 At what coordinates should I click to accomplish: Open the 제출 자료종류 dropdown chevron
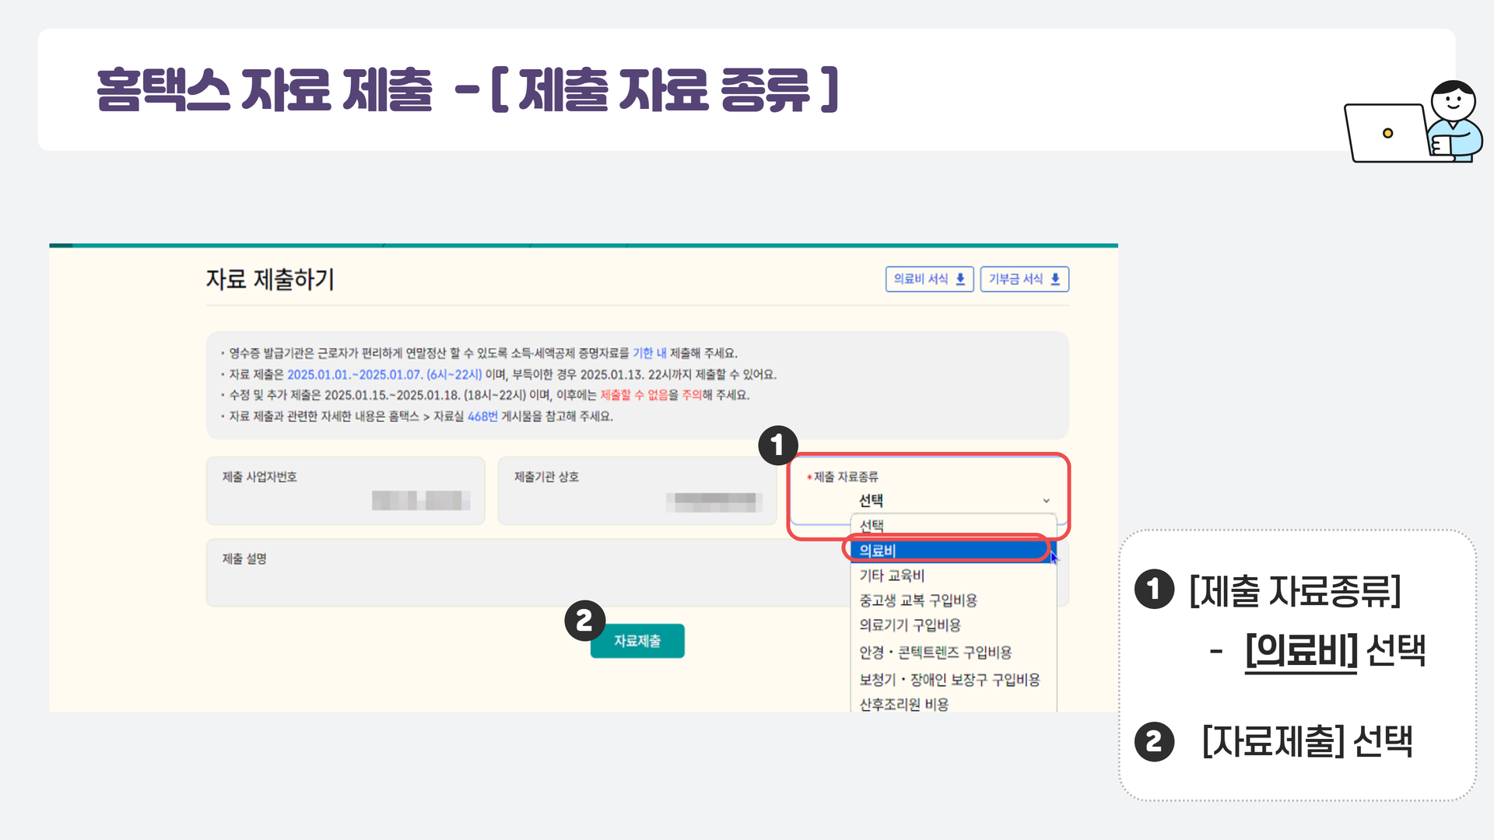(1046, 501)
